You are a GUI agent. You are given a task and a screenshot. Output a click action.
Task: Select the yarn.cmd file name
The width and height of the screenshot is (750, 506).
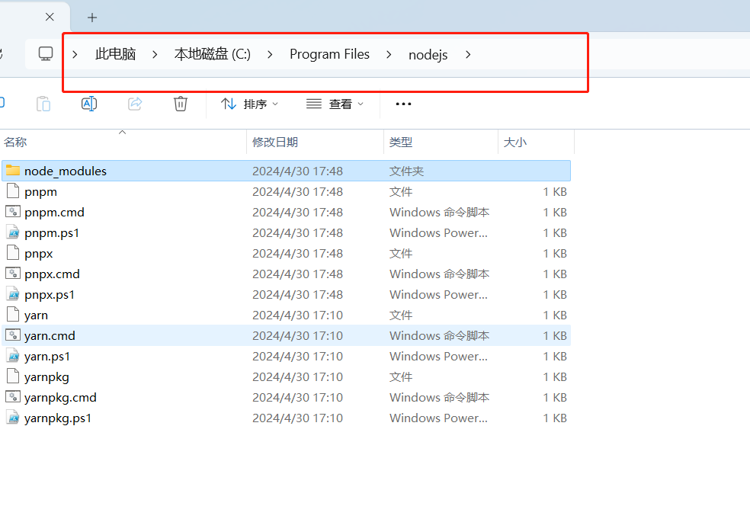point(50,336)
